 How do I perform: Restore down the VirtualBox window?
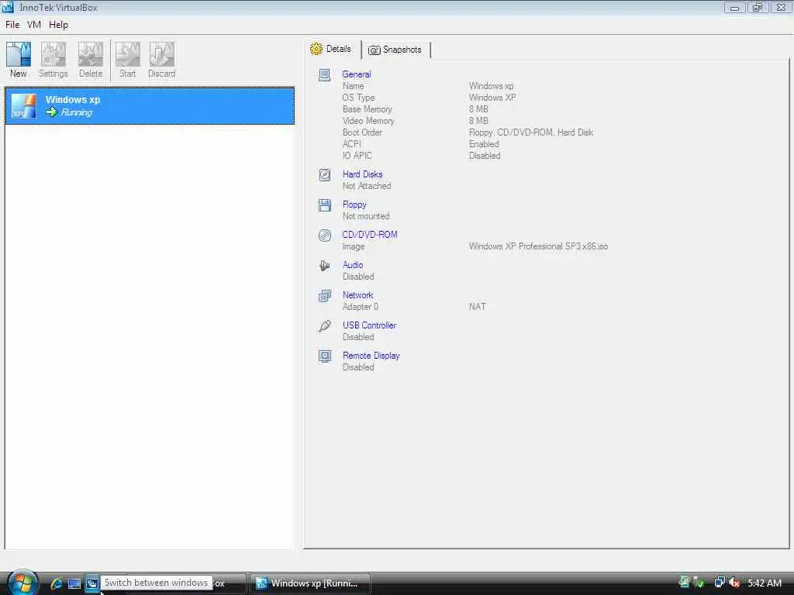tap(758, 7)
